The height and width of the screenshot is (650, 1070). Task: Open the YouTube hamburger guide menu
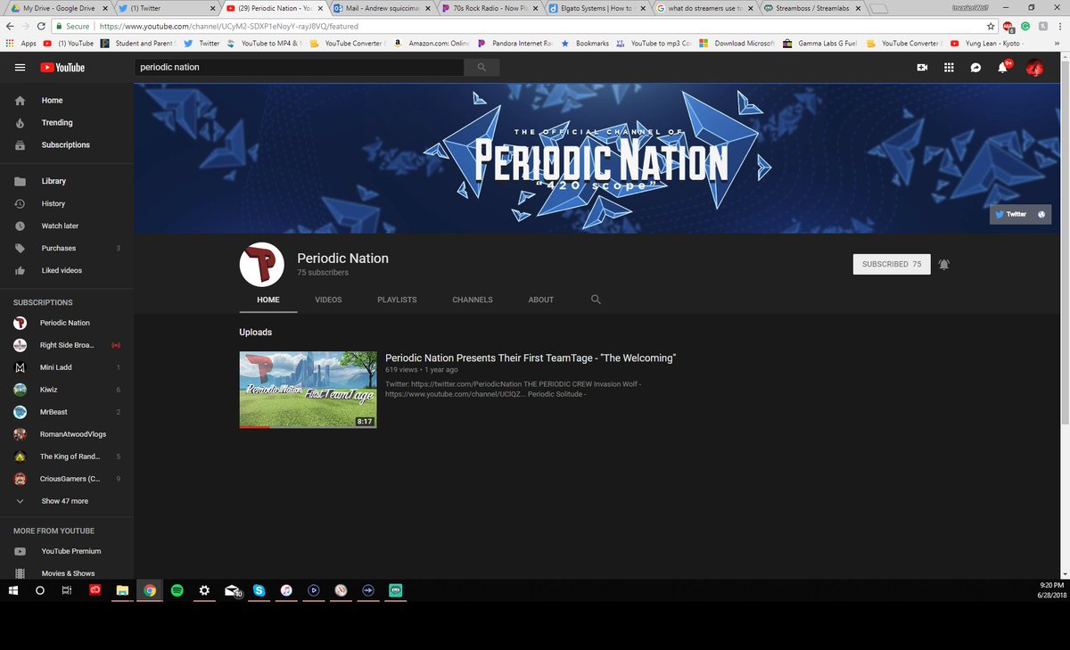[20, 68]
